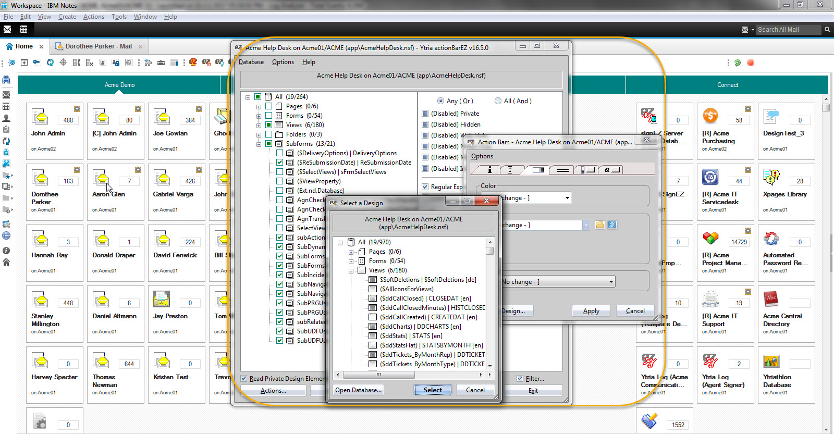This screenshot has width=834, height=436.
Task: Expand the Folders (0/3) node in actionBarEZ tree
Action: (x=259, y=134)
